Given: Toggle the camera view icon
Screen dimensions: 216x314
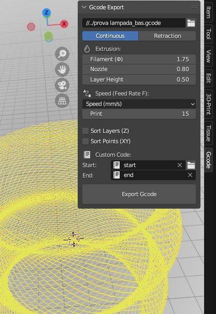Looking at the screenshot, I should [62, 85].
